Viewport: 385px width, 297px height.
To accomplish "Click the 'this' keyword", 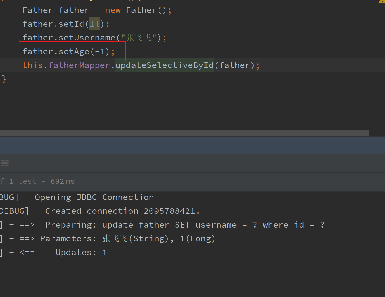I will coord(33,65).
